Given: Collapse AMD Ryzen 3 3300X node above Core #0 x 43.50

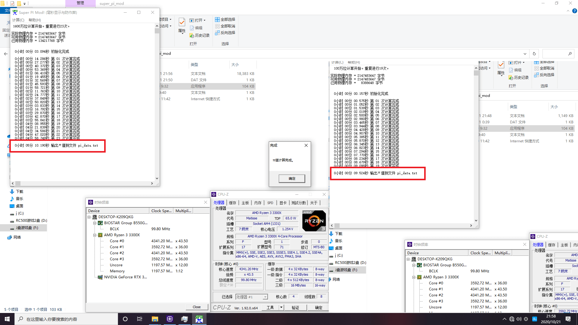Looking at the screenshot, I should click(x=95, y=235).
